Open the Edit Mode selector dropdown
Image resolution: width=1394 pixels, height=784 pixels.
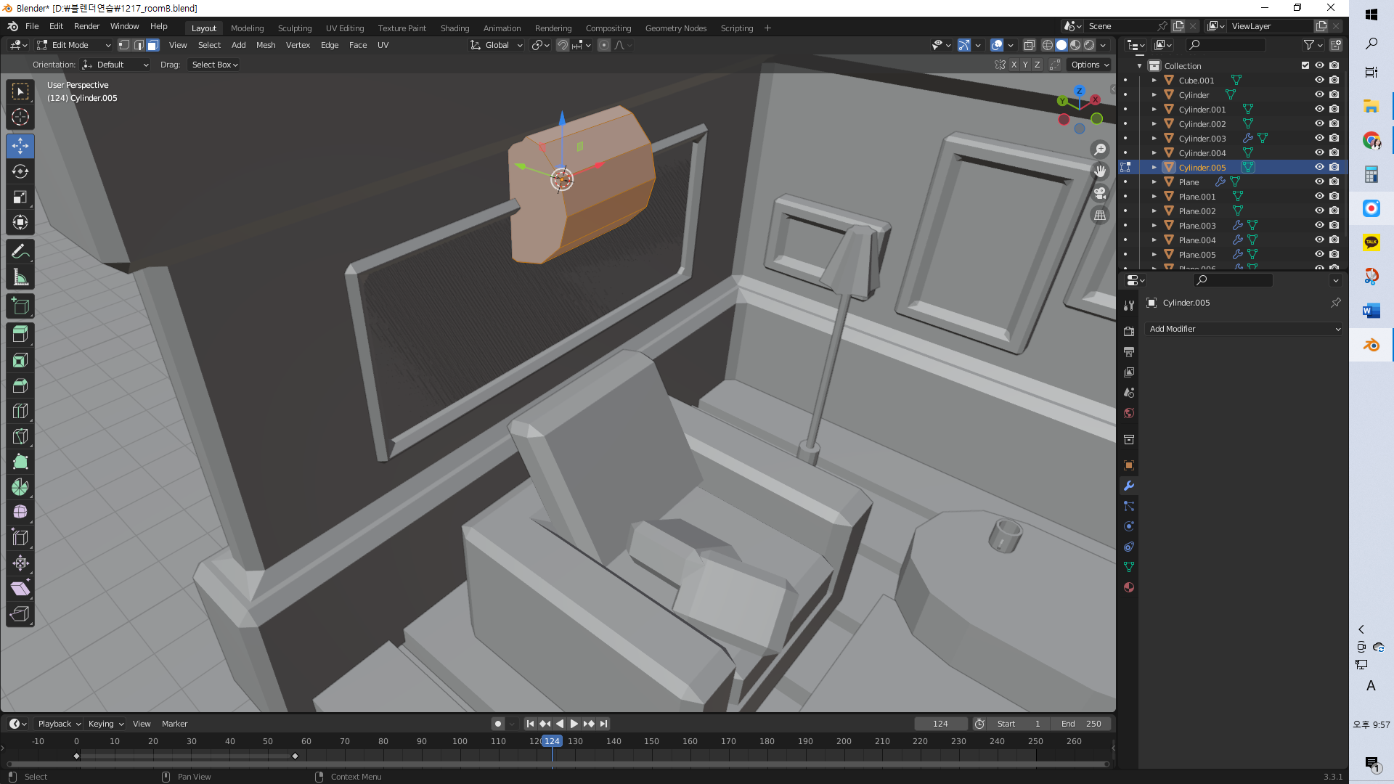pos(73,45)
